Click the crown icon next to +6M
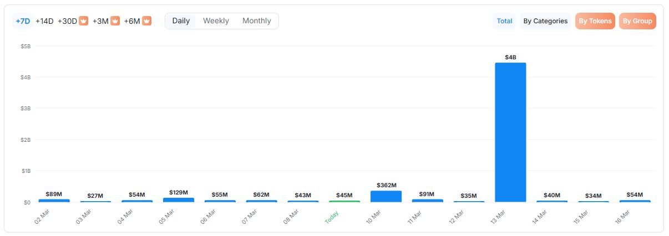This screenshot has height=236, width=669. 146,21
